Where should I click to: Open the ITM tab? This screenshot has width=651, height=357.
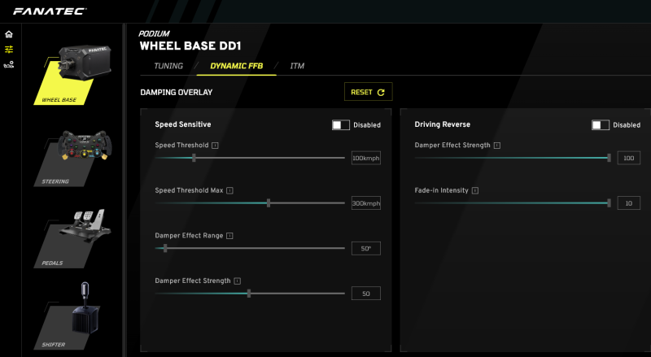click(x=297, y=66)
